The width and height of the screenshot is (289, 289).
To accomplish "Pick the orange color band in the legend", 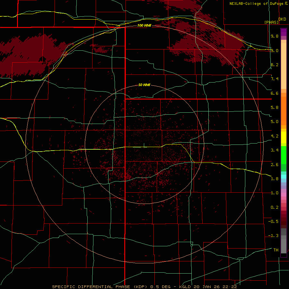I will tap(284, 111).
